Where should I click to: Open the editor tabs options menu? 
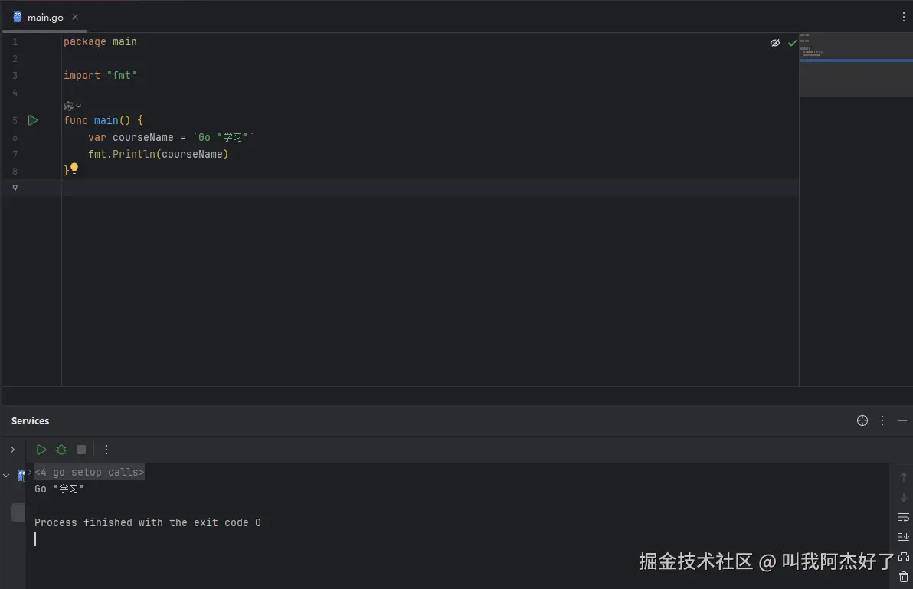[903, 17]
